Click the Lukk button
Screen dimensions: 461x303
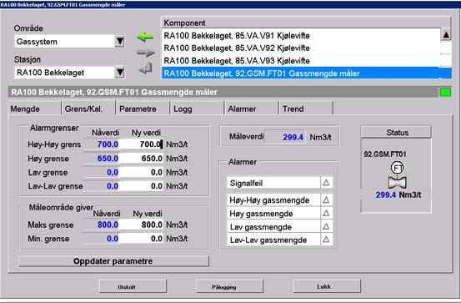point(327,286)
